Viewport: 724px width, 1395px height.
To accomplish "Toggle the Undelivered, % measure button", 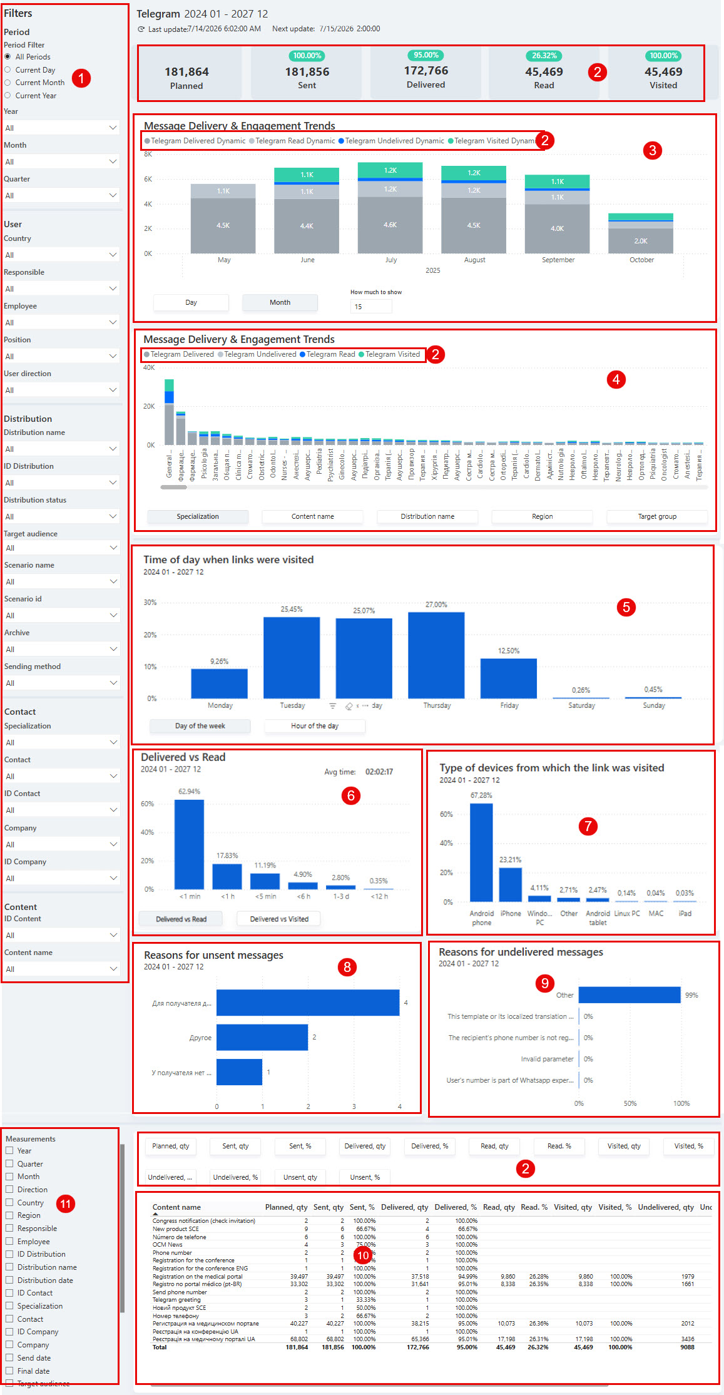I will (235, 1177).
